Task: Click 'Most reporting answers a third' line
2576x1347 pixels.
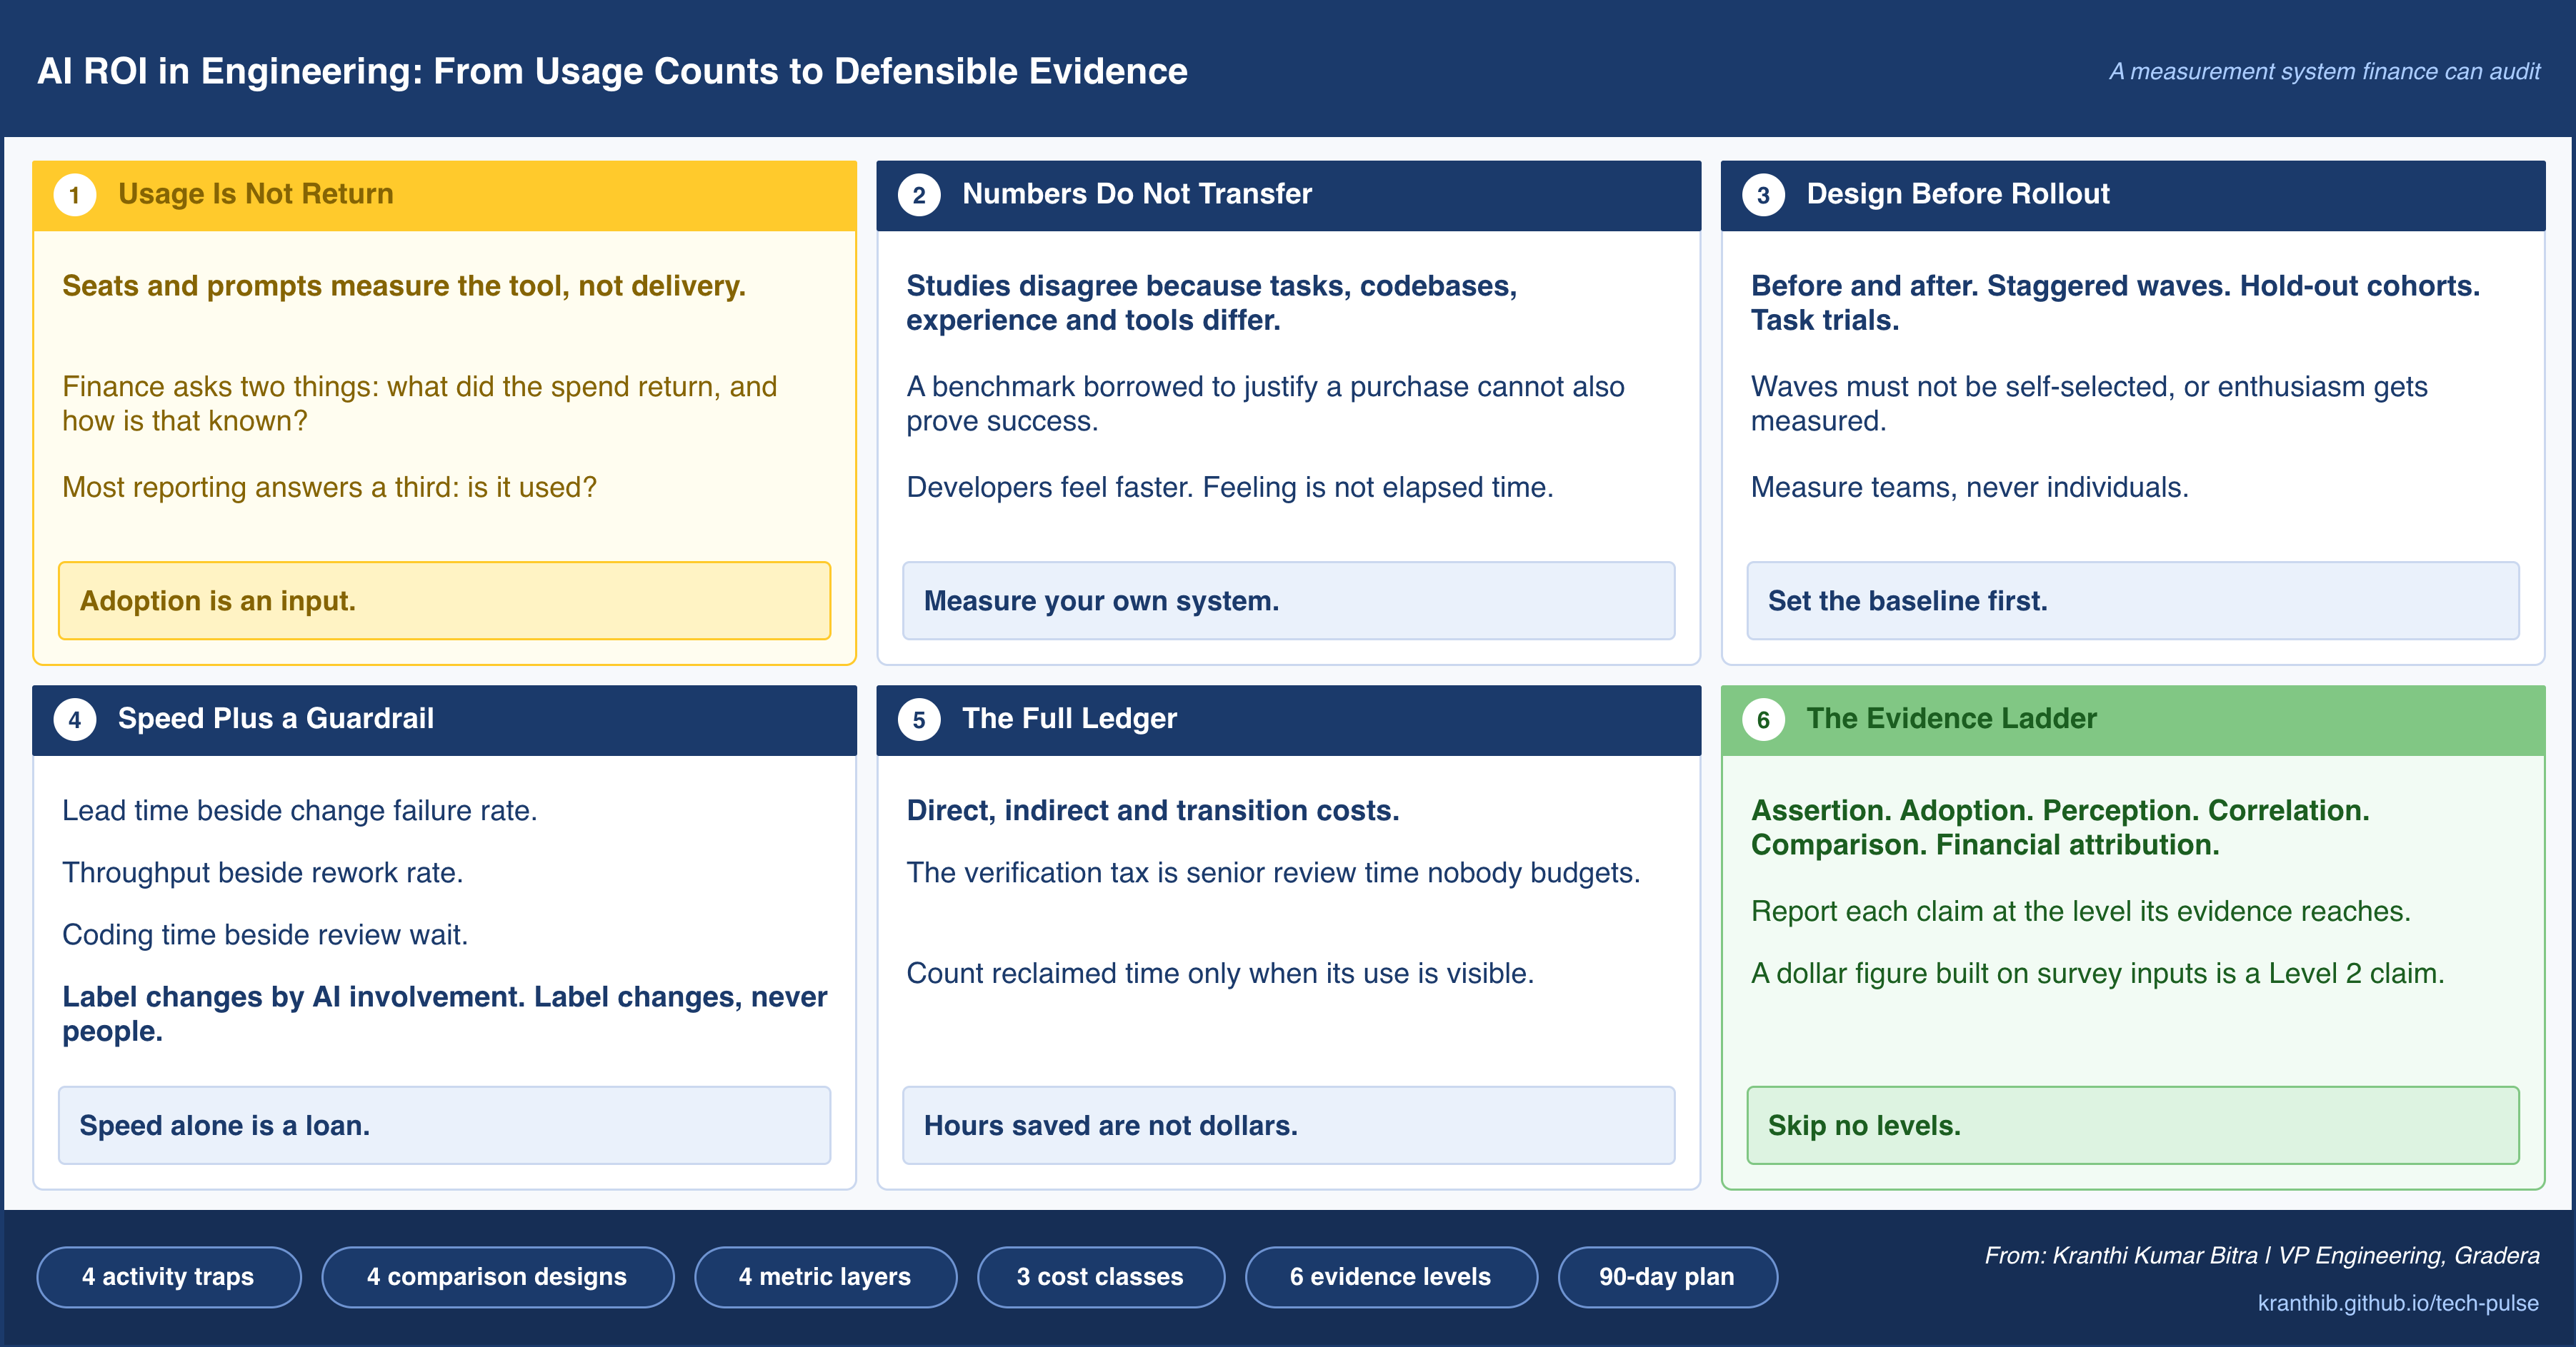Action: pos(329,488)
